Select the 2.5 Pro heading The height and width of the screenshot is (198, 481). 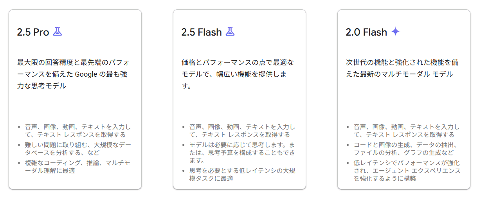(x=33, y=32)
